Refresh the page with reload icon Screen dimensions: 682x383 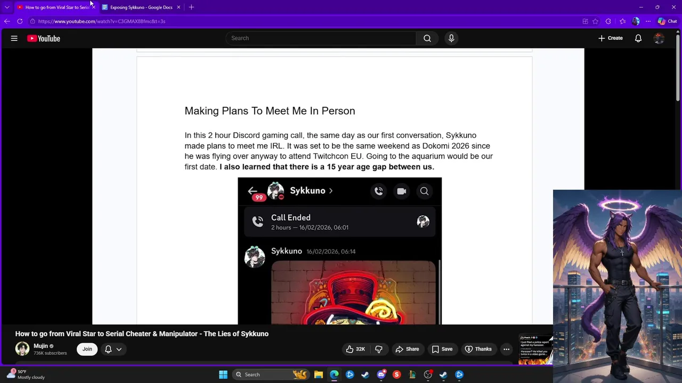20,21
